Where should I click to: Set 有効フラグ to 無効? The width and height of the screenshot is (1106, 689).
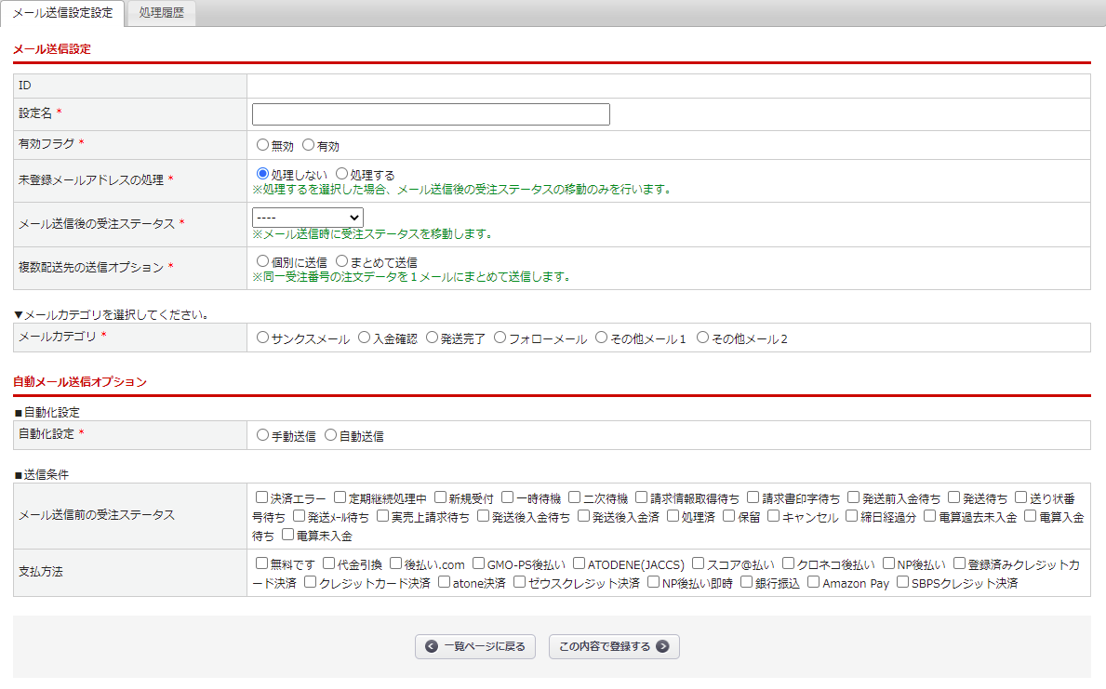click(262, 144)
